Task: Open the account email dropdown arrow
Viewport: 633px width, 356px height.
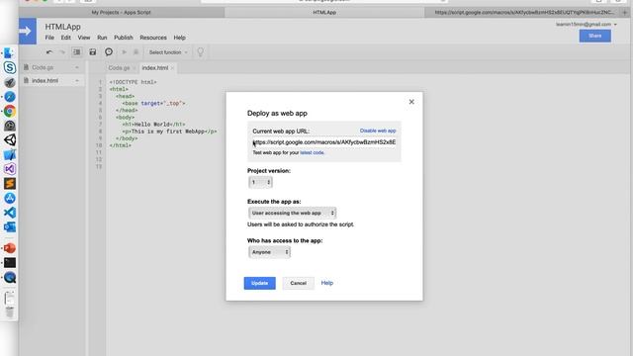Action: (615, 25)
